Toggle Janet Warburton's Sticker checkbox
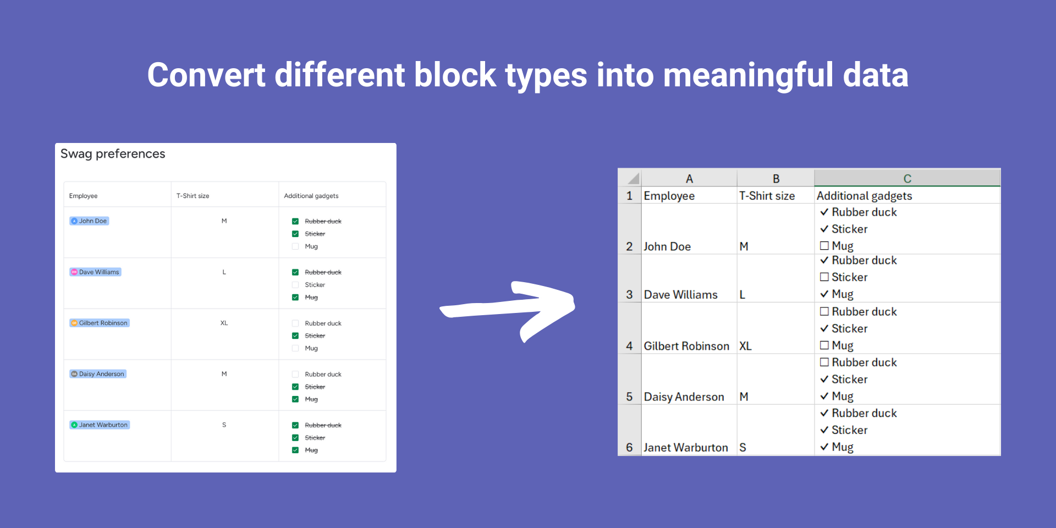Image resolution: width=1056 pixels, height=528 pixels. 295,438
